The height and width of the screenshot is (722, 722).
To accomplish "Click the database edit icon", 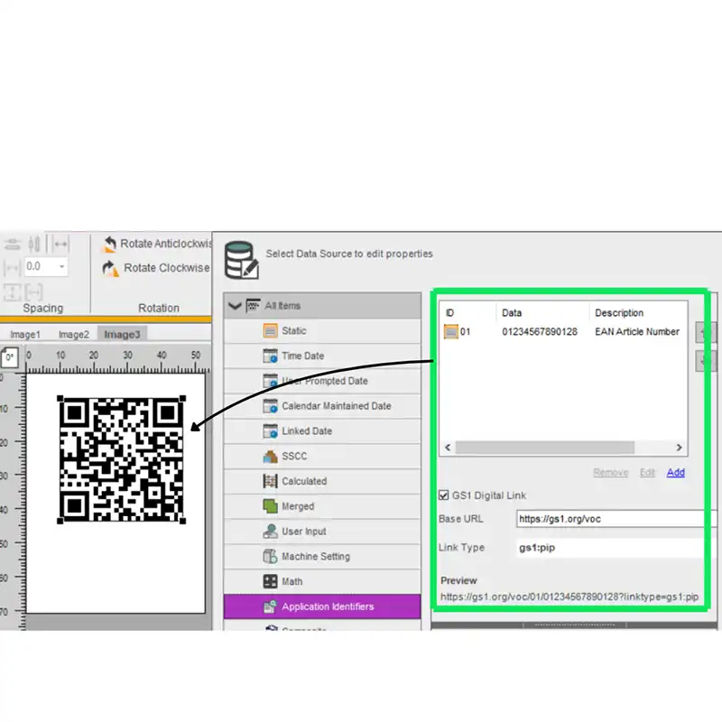I will 242,260.
